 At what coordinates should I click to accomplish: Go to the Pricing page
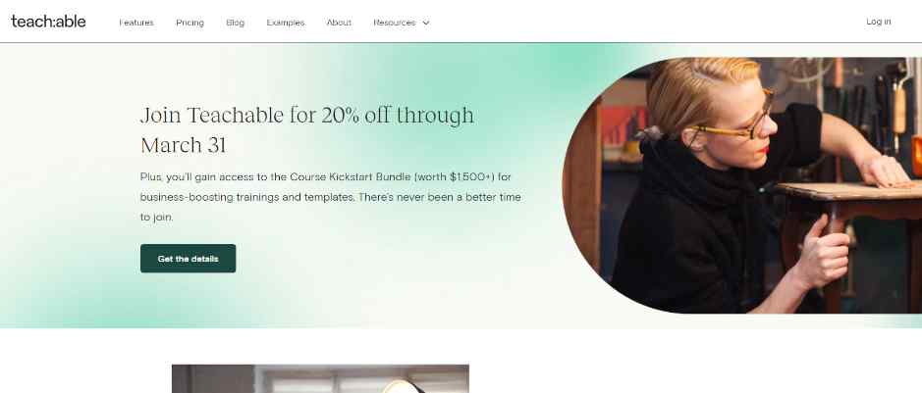tap(190, 23)
